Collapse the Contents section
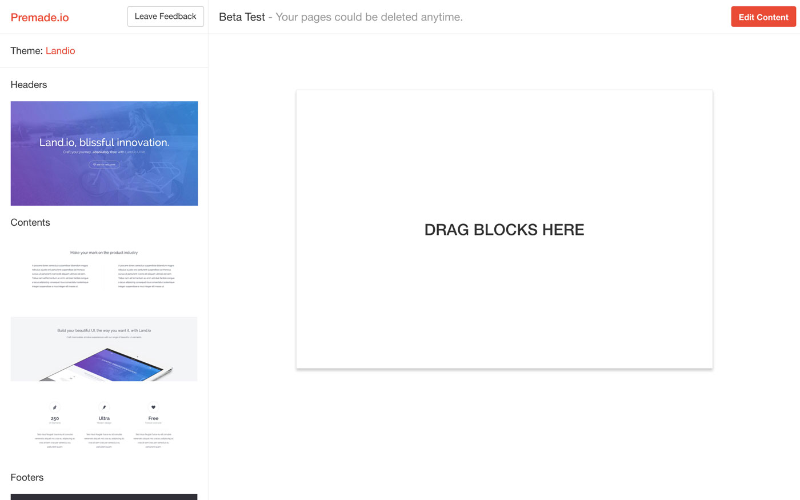Screen dimensions: 800x500 click(x=30, y=222)
